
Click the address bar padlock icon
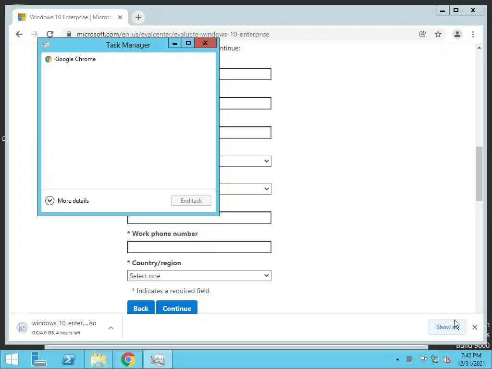(69, 34)
